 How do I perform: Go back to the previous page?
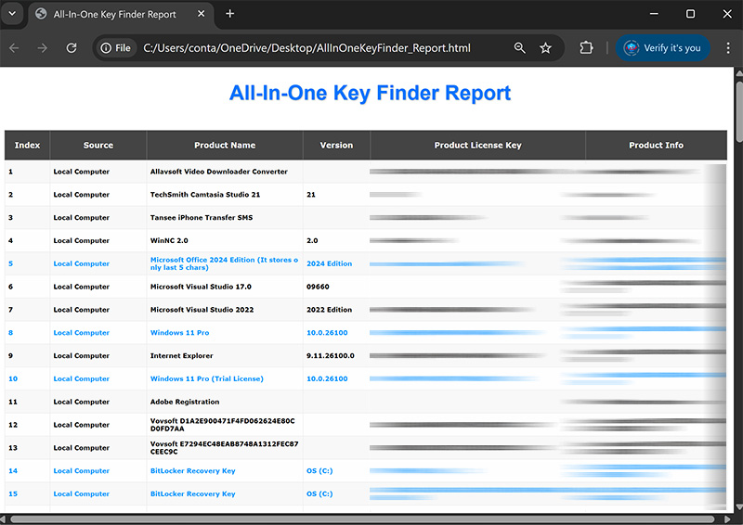click(14, 48)
